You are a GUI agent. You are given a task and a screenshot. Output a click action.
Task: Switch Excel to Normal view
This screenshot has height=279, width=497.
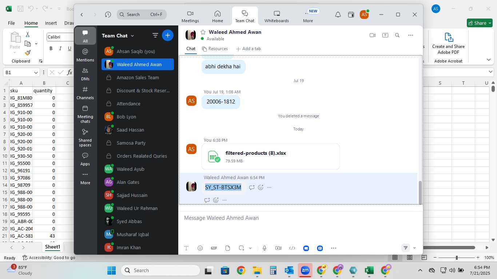395,258
